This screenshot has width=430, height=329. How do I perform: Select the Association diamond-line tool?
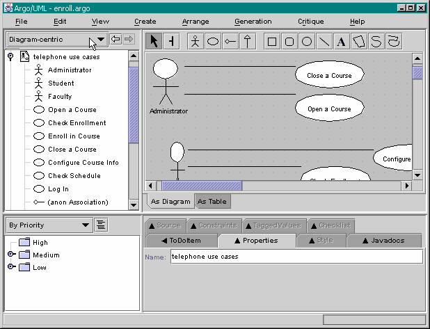click(x=230, y=42)
